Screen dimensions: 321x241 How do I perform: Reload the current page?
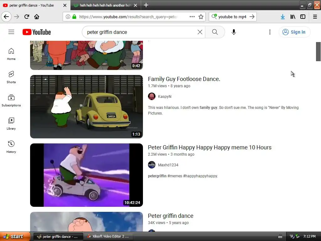[27, 17]
